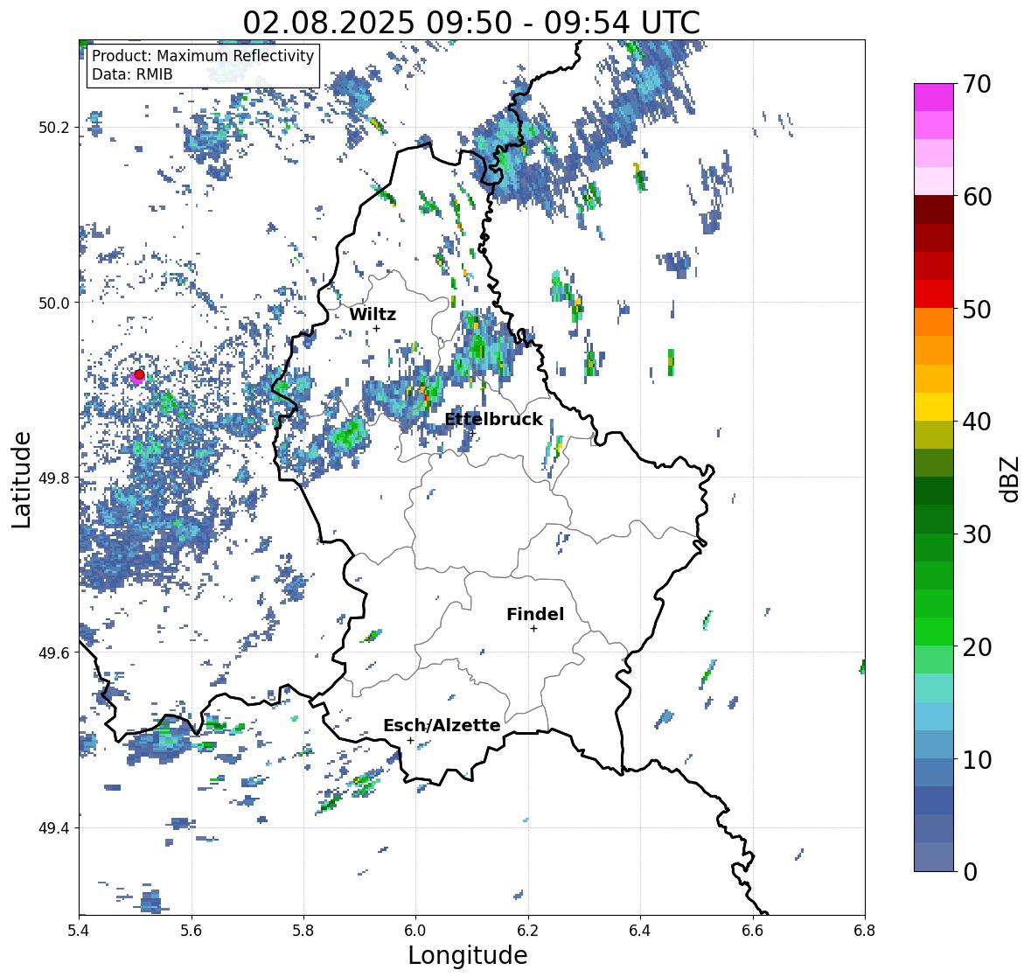Image resolution: width=1031 pixels, height=977 pixels.
Task: Click the Ettelbruck station cross marker
Action: (x=472, y=433)
